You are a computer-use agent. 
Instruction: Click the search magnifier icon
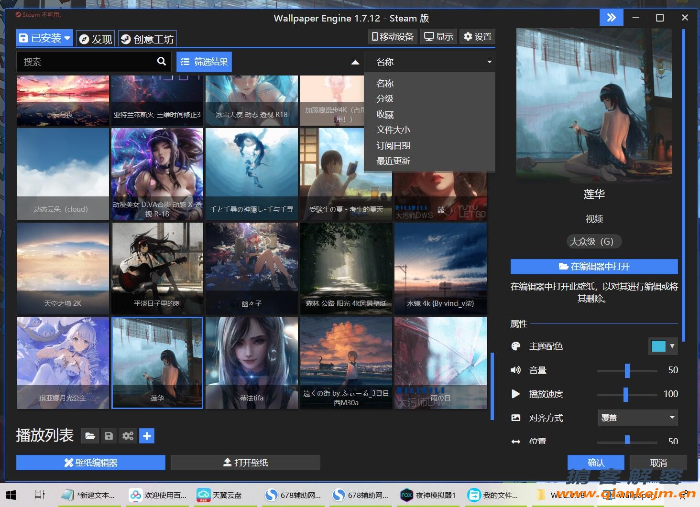162,61
